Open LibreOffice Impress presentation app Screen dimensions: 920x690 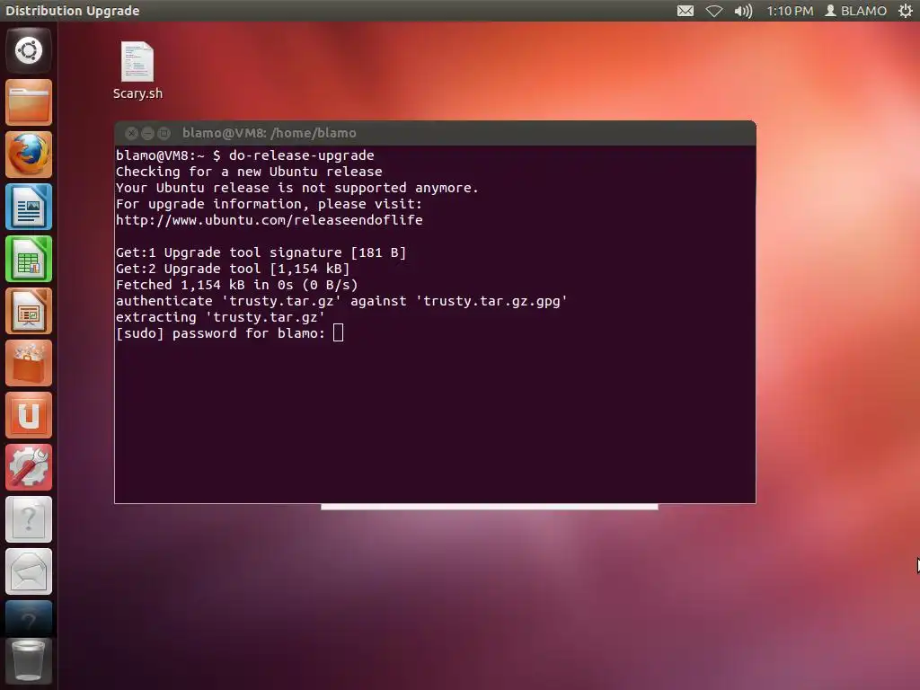(x=28, y=311)
